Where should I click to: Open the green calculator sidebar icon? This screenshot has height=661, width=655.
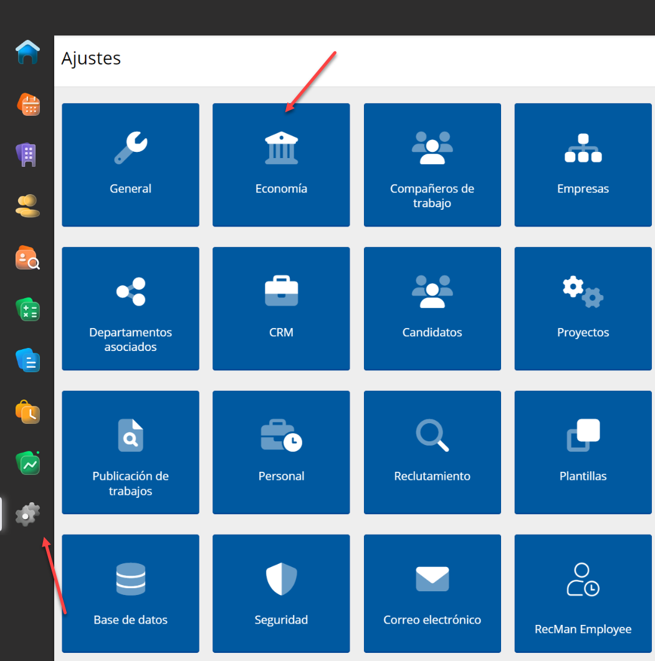click(x=27, y=309)
